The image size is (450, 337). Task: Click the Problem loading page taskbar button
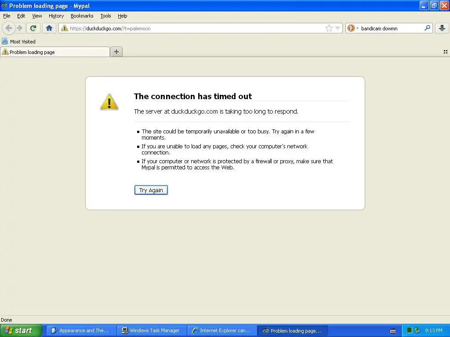point(292,331)
